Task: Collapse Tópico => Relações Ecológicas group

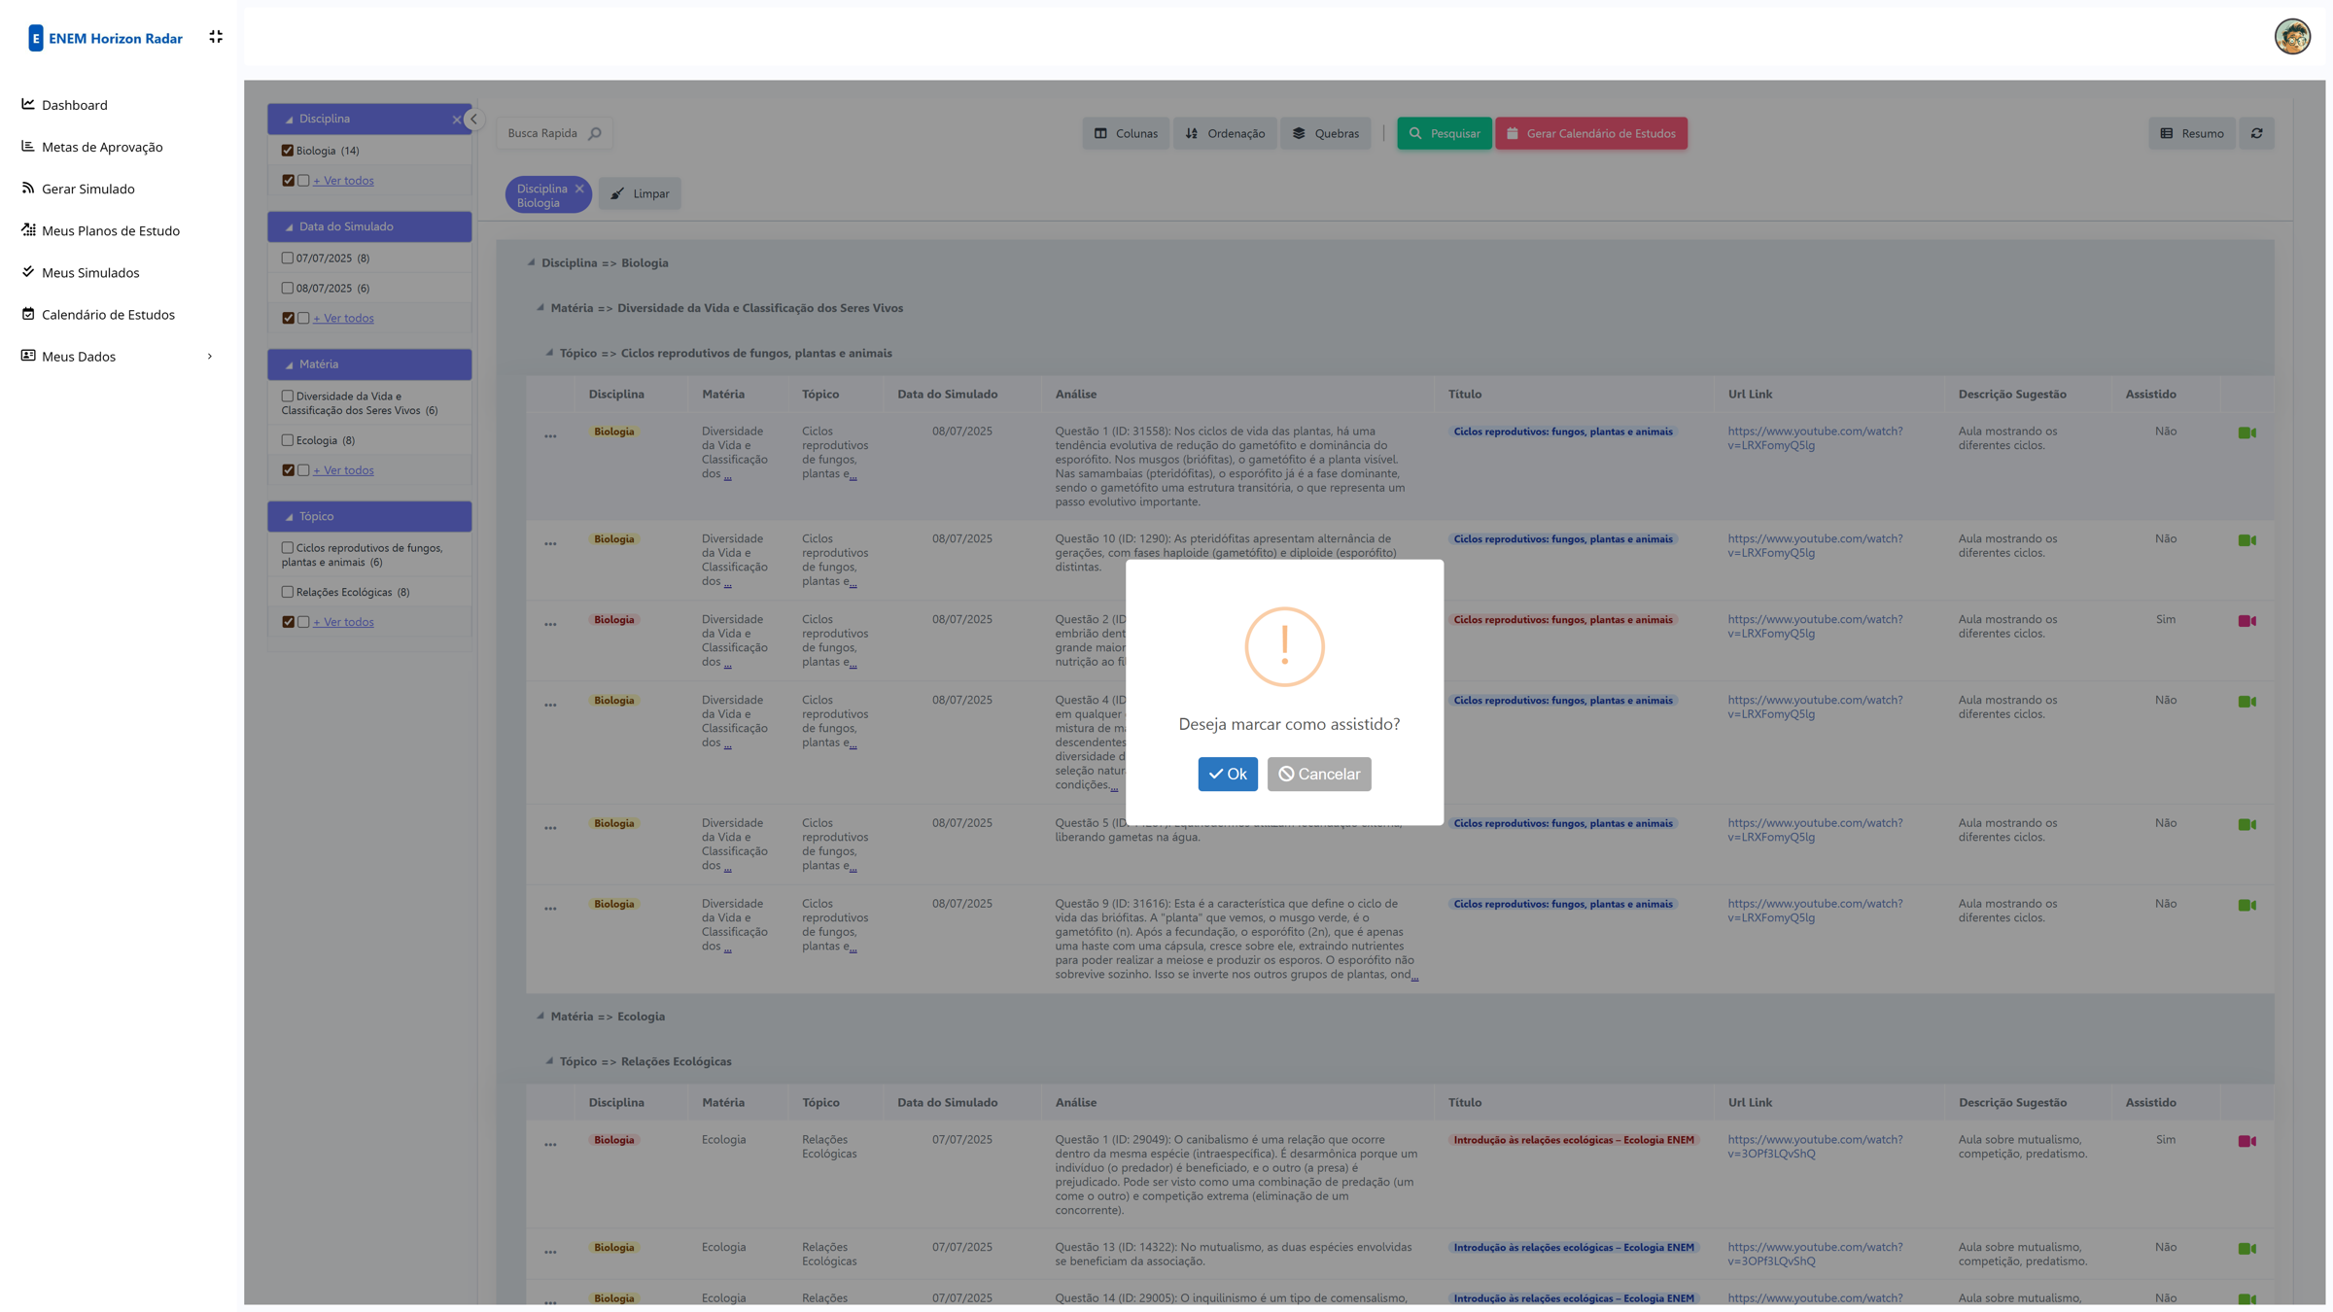Action: tap(549, 1061)
